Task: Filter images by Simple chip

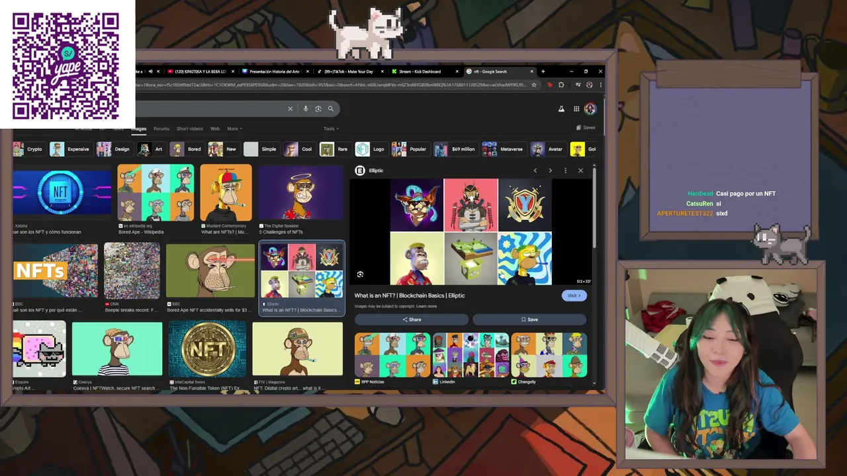Action: click(261, 149)
